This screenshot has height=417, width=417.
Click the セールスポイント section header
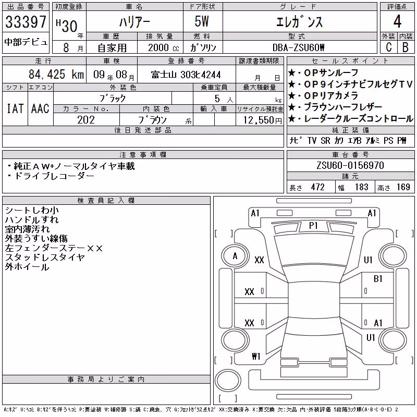(x=350, y=61)
